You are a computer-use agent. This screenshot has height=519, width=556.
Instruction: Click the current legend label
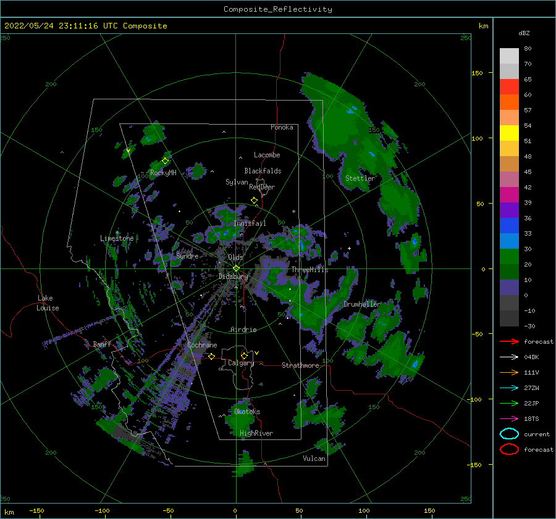(537, 434)
